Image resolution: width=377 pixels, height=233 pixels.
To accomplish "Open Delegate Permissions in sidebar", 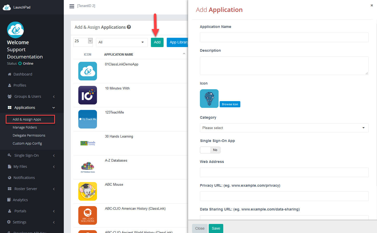I will 29,136.
